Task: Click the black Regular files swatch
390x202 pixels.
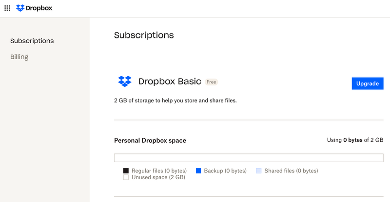Action: point(126,171)
